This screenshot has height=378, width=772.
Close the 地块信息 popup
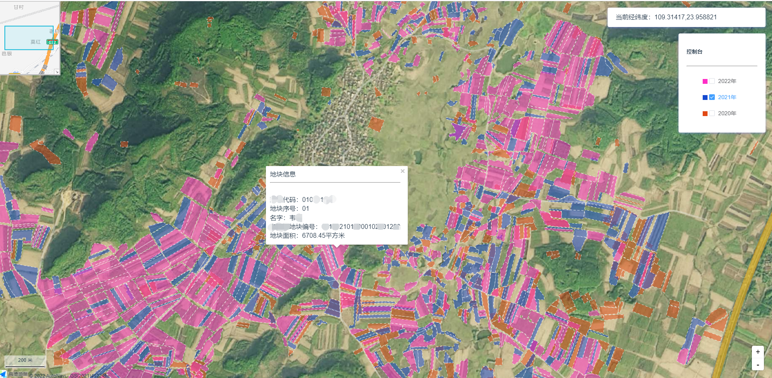[403, 171]
